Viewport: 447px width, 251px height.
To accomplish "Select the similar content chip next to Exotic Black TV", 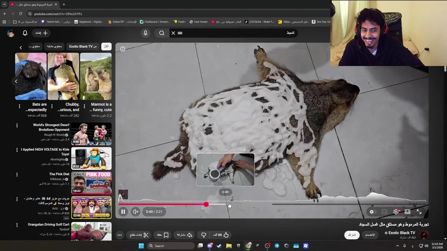I will click(54, 46).
